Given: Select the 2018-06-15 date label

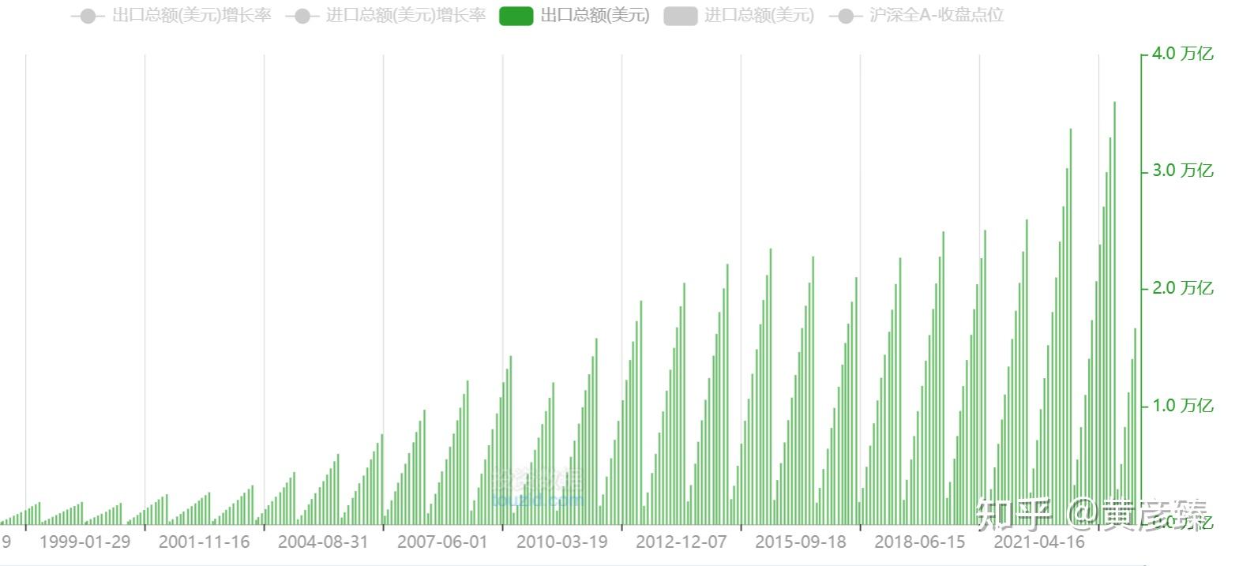Looking at the screenshot, I should [x=919, y=542].
